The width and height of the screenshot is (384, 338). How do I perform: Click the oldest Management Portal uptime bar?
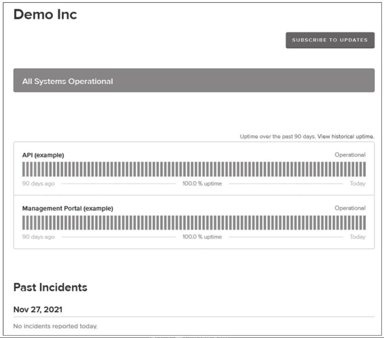[x=24, y=223]
